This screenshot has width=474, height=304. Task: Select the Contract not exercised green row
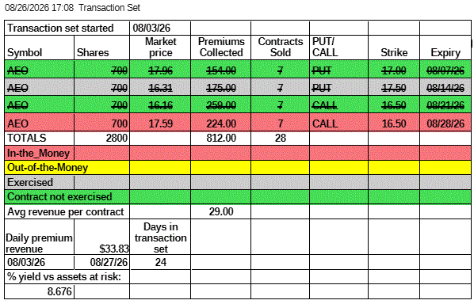pyautogui.click(x=238, y=197)
